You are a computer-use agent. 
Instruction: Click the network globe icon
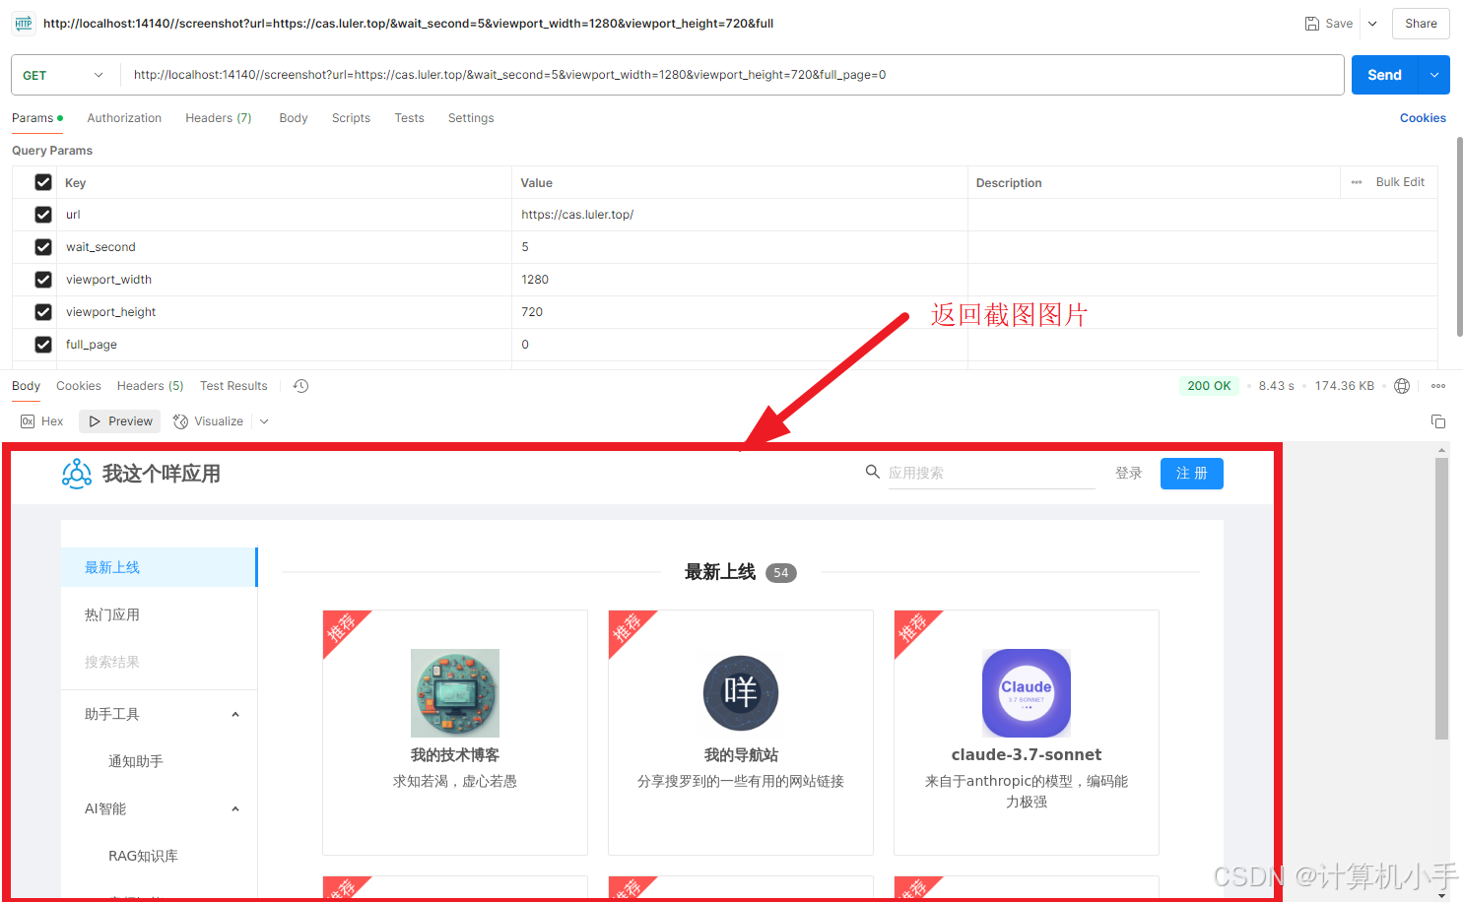pyautogui.click(x=1402, y=386)
